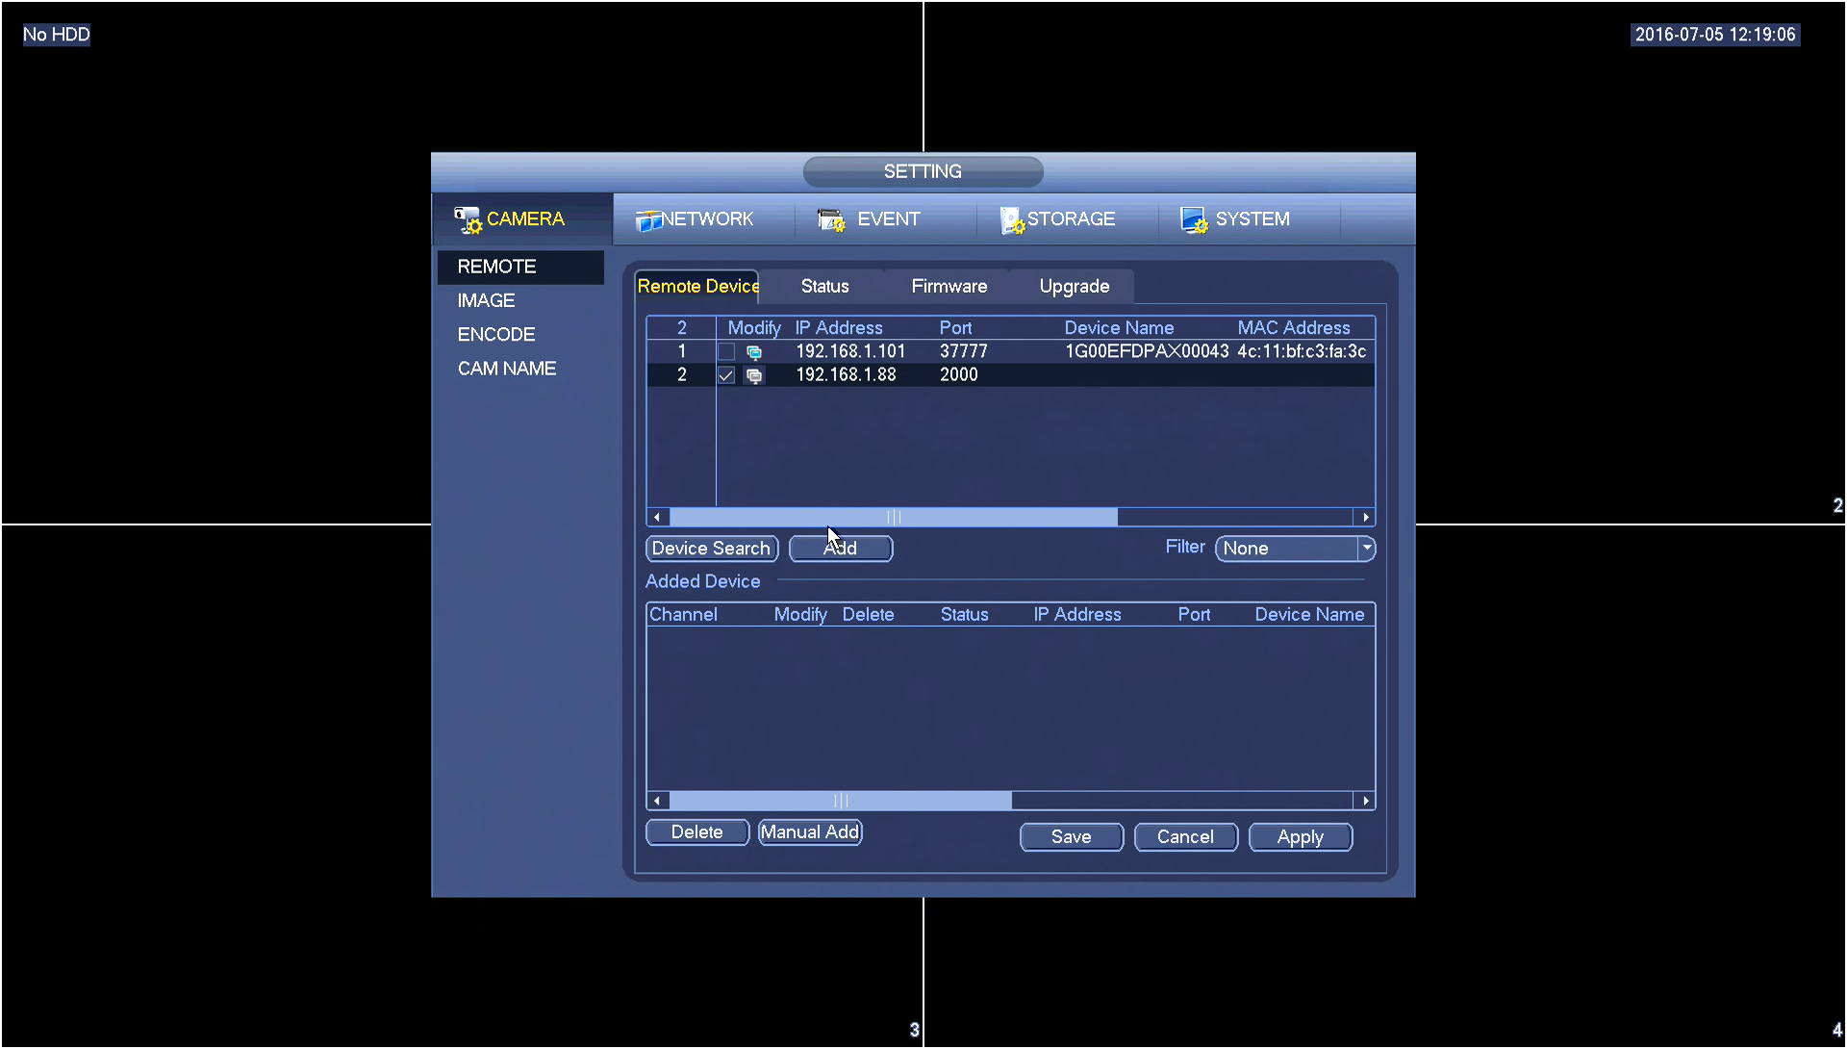
Task: Check the box for device 192.168.1.101
Action: tap(726, 352)
